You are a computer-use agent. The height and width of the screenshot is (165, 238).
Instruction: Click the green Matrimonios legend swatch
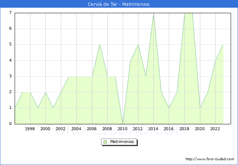click(105, 142)
